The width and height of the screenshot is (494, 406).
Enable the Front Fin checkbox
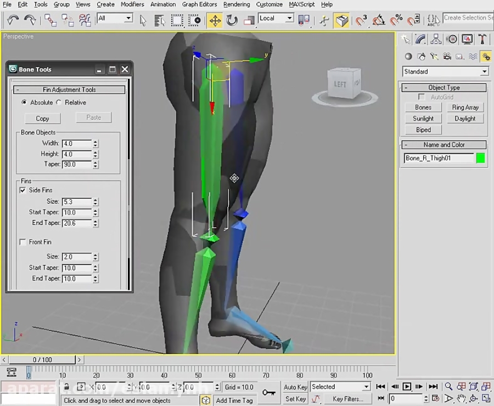[x=23, y=242]
